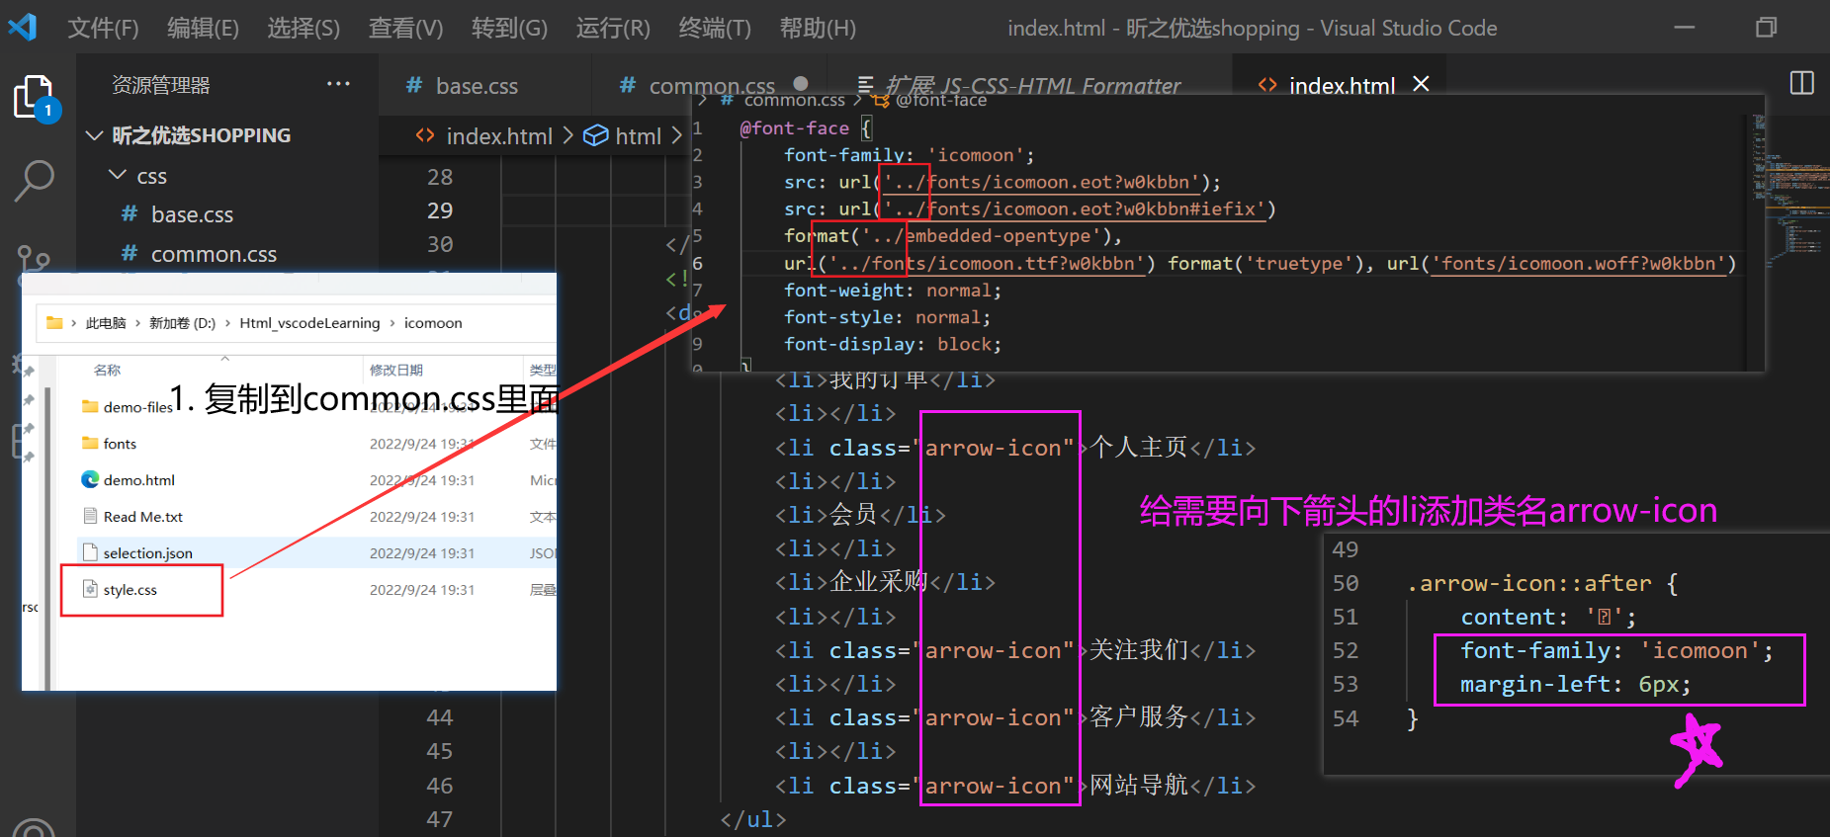Switch to the base.css editor tab

477,86
